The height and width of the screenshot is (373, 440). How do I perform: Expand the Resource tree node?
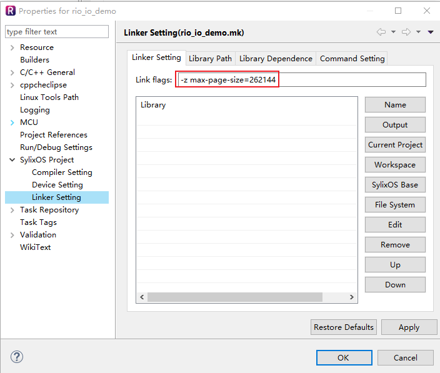click(12, 47)
